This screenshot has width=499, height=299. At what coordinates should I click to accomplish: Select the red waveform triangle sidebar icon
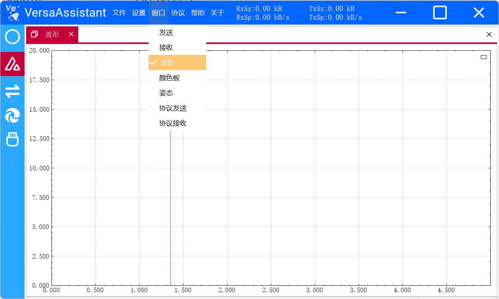(x=12, y=64)
